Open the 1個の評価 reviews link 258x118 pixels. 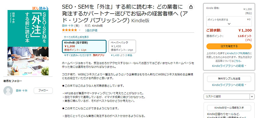[91, 30]
